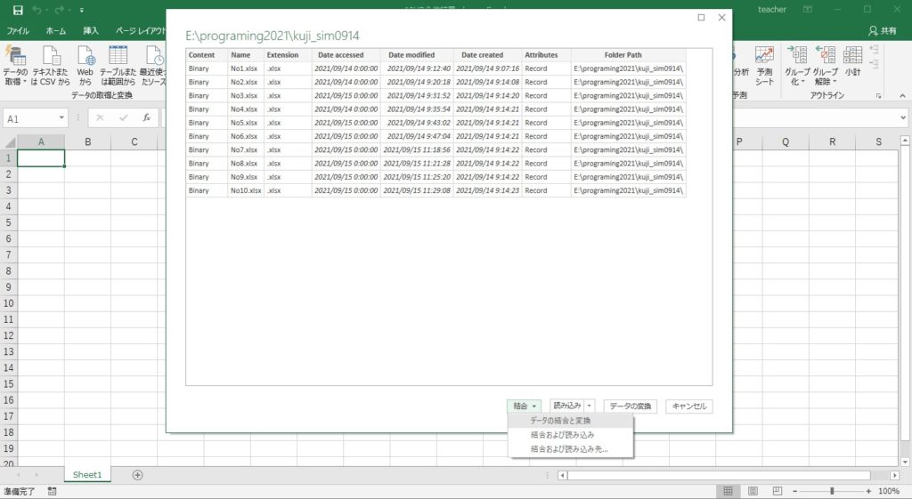The height and width of the screenshot is (499, 912).
Task: Click the 読み込み button
Action: pos(567,406)
